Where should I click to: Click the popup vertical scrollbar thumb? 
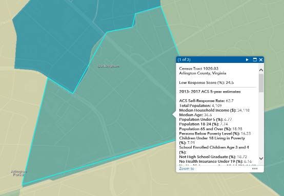(x=261, y=83)
